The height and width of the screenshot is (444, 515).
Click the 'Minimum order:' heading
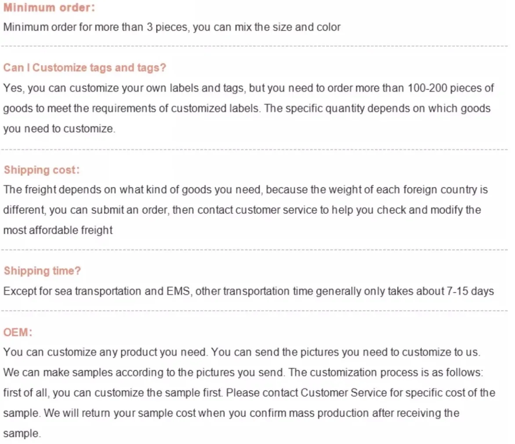pos(49,7)
